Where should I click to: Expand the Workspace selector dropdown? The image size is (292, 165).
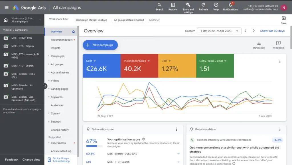[x=40, y=20]
